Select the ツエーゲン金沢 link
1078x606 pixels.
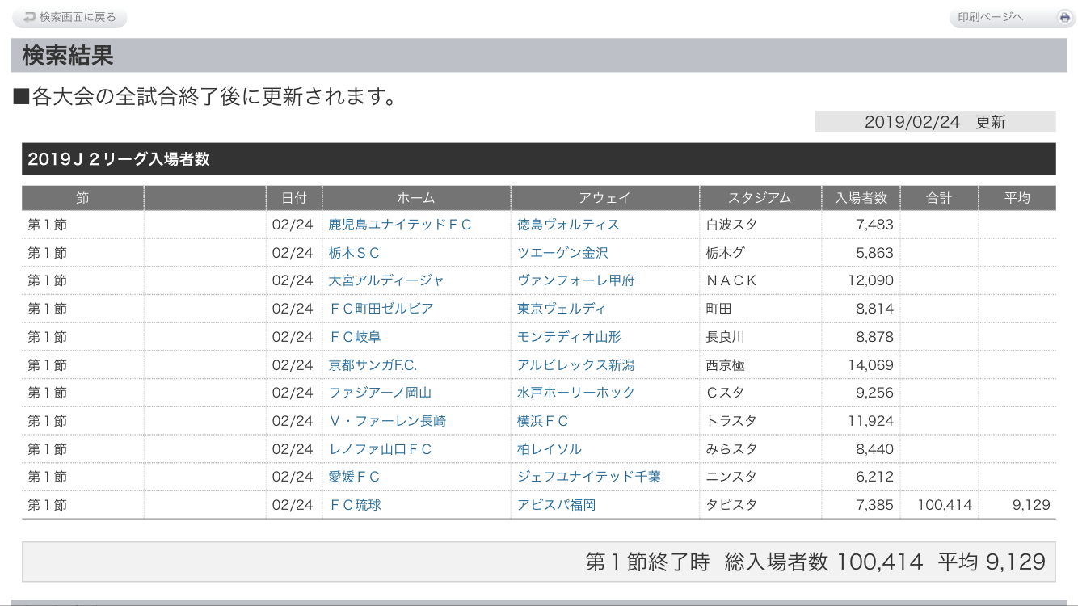562,253
